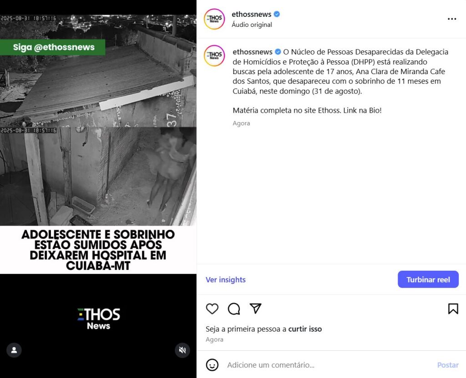Open comments with the speech bubble icon
The width and height of the screenshot is (466, 378).
(x=234, y=308)
